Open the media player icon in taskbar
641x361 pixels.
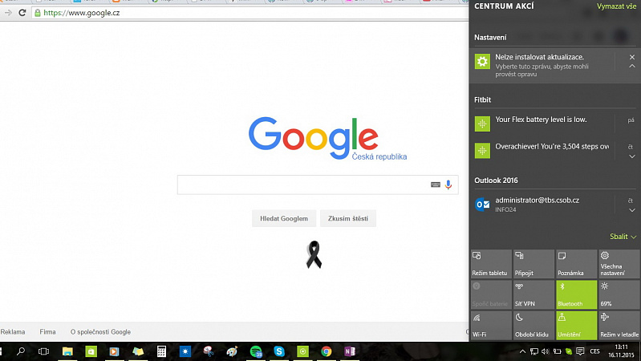pyautogui.click(x=114, y=351)
